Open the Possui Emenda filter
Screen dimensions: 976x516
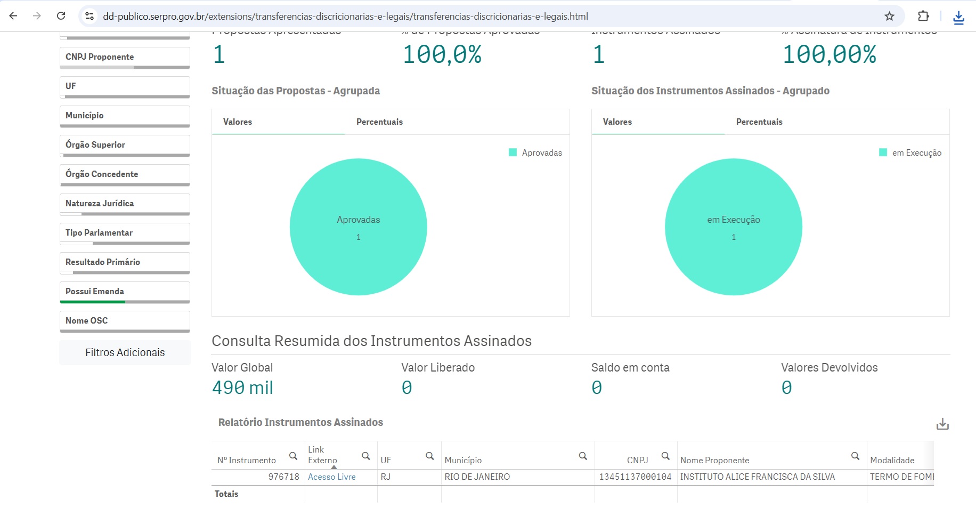(x=125, y=292)
